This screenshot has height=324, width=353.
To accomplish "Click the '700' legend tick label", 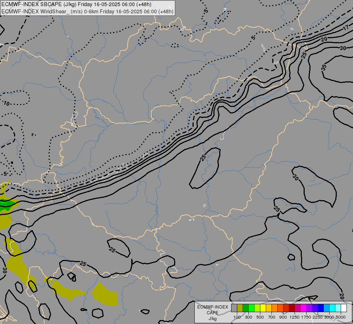I will (272, 317).
